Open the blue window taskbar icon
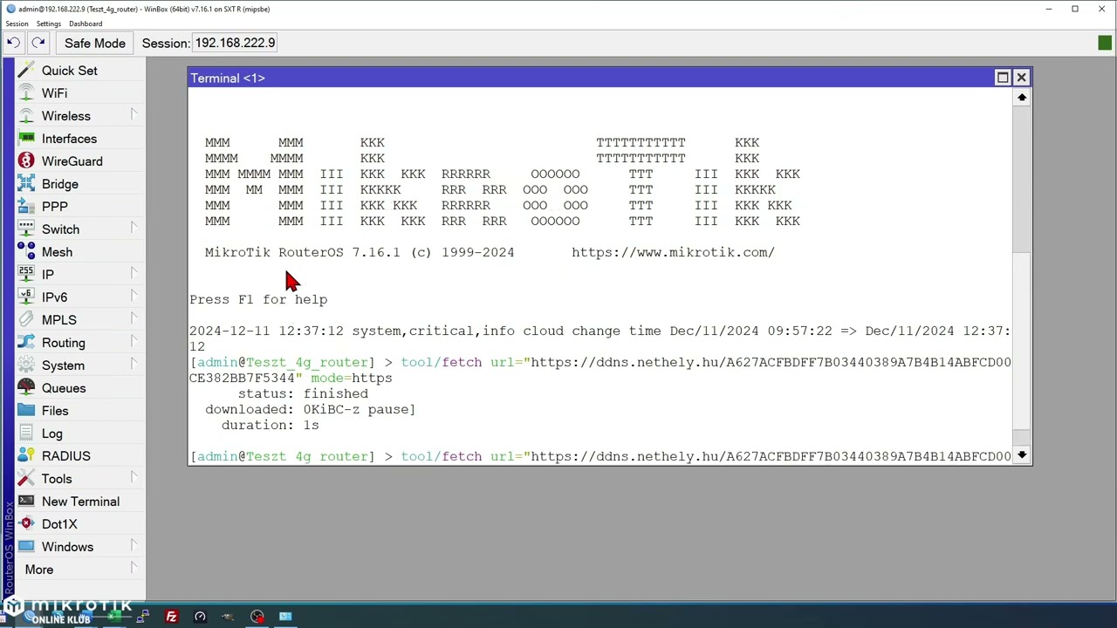Image resolution: width=1117 pixels, height=628 pixels. pos(285,617)
